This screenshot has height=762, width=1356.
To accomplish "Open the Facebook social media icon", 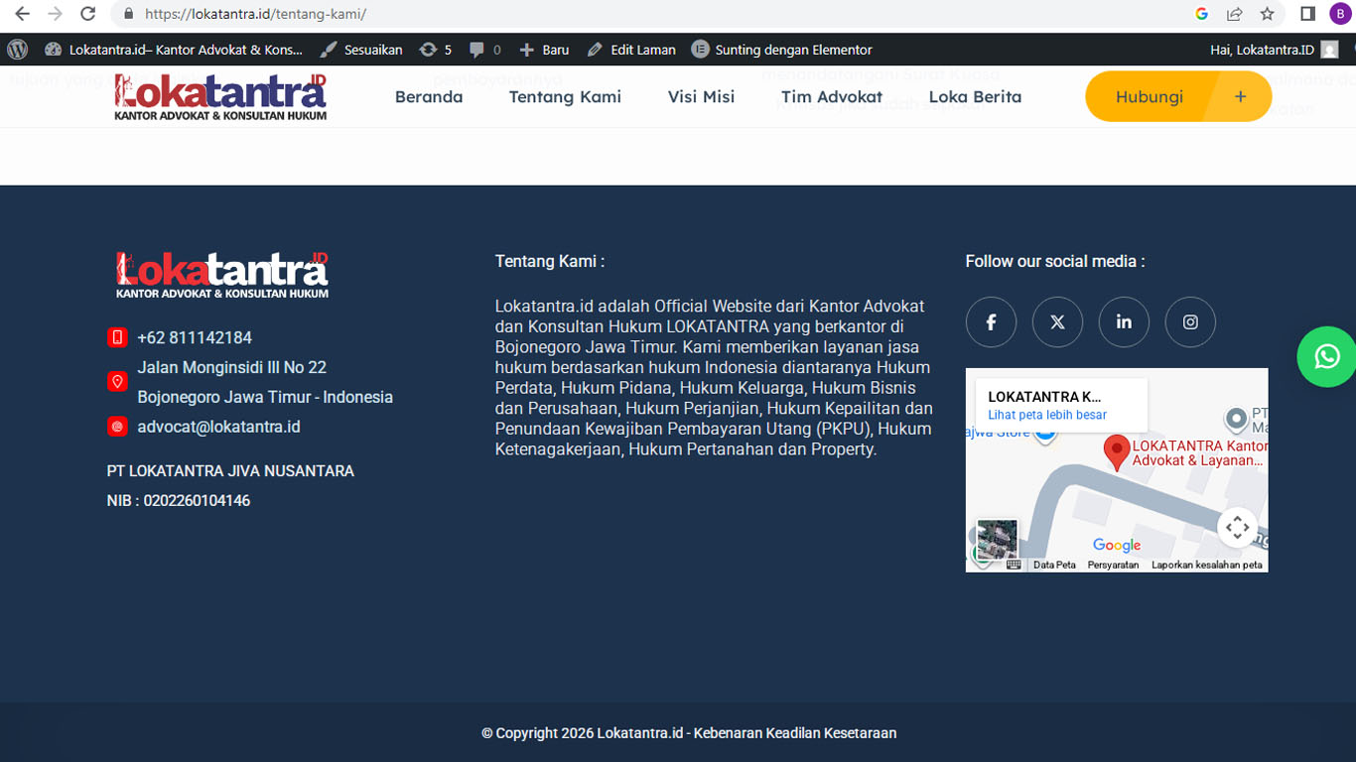I will [x=991, y=322].
